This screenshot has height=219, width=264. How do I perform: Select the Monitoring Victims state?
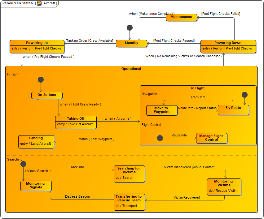[224, 183]
